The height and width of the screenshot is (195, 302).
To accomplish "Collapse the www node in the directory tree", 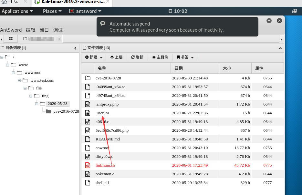I will pos(7,65).
